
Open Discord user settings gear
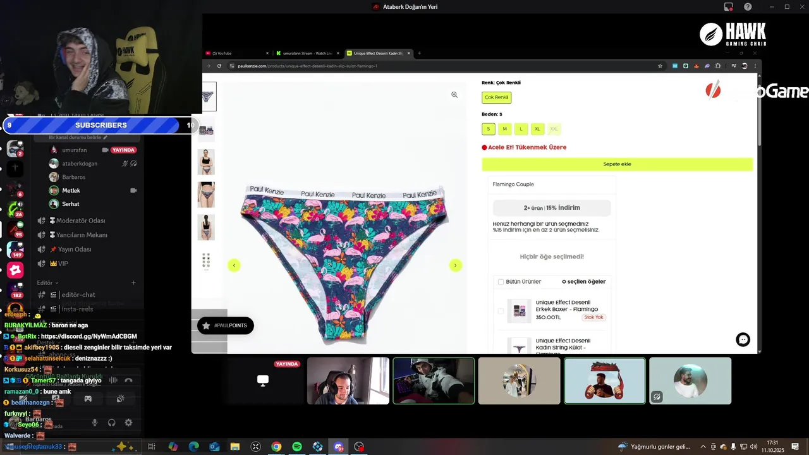(x=128, y=423)
